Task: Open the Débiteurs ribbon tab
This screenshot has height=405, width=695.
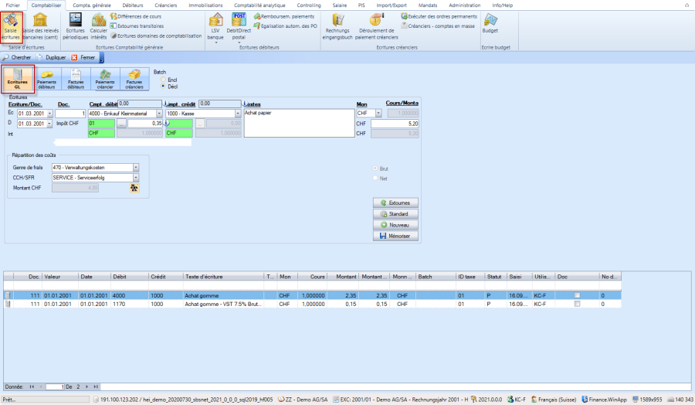Action: pyautogui.click(x=132, y=5)
